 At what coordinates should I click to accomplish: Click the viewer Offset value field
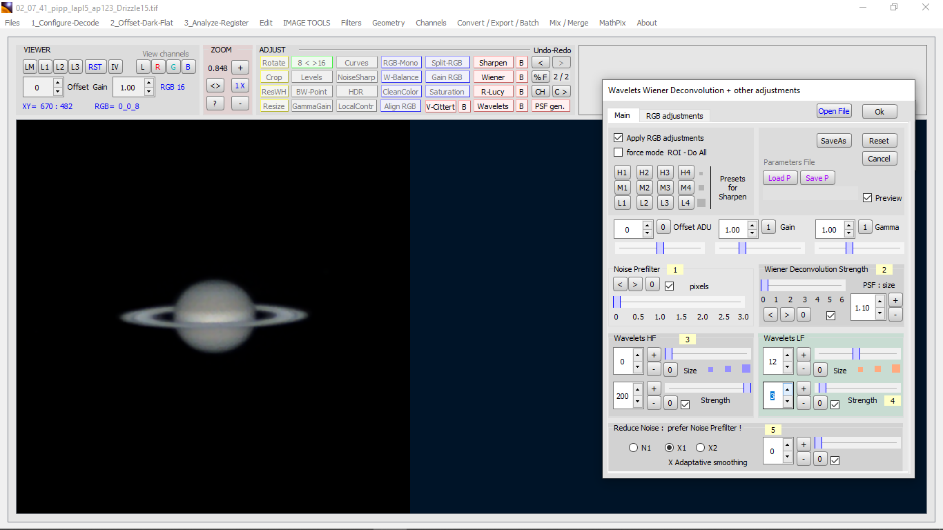point(38,88)
